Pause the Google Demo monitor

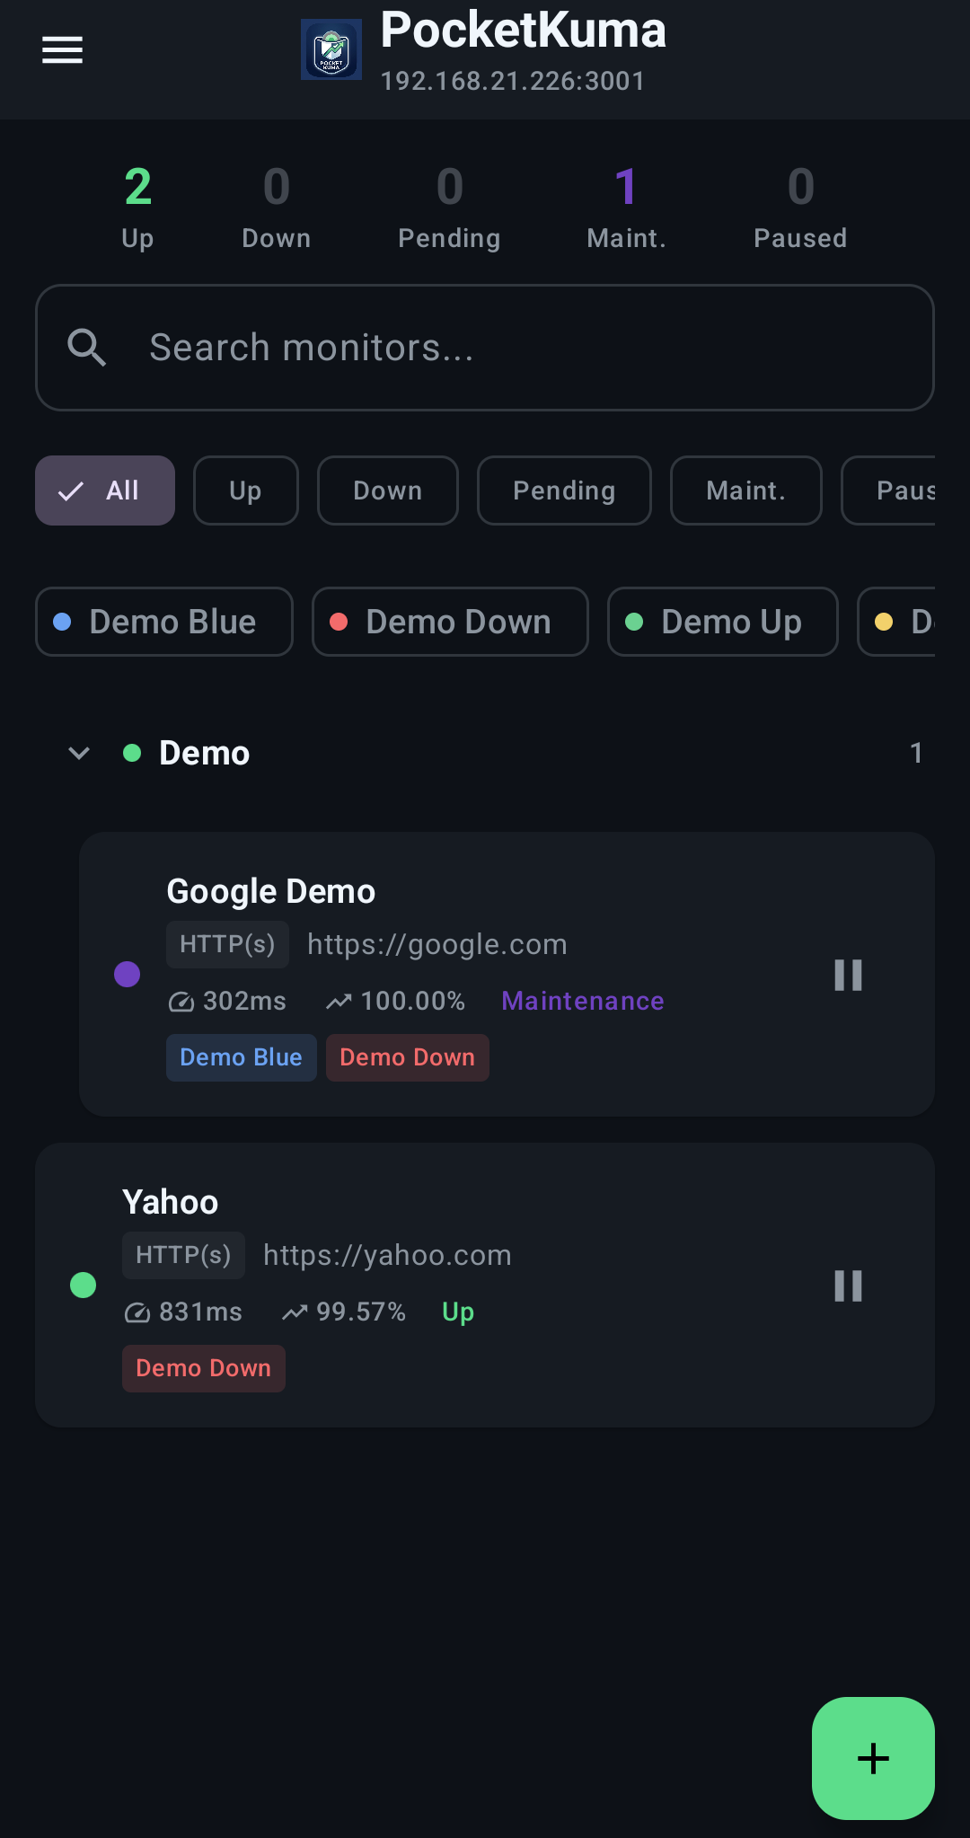tap(848, 975)
